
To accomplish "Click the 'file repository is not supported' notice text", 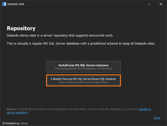I will 51,109.
